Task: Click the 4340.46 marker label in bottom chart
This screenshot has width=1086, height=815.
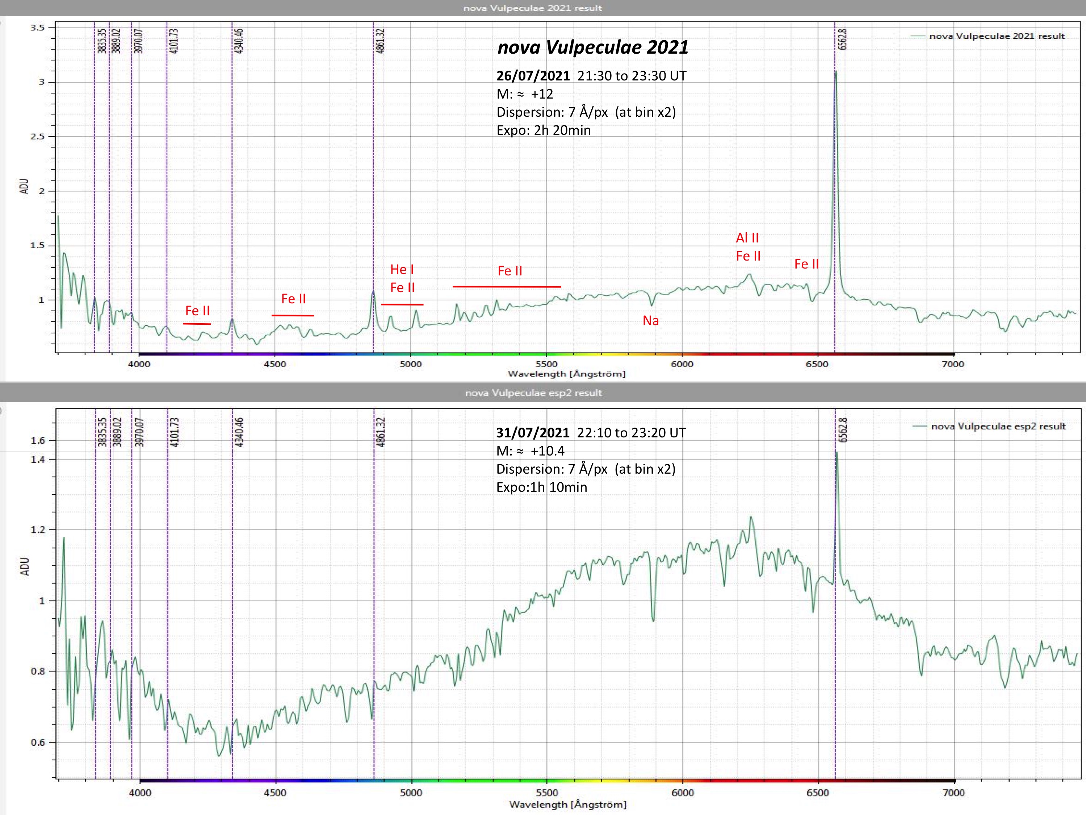Action: 239,432
